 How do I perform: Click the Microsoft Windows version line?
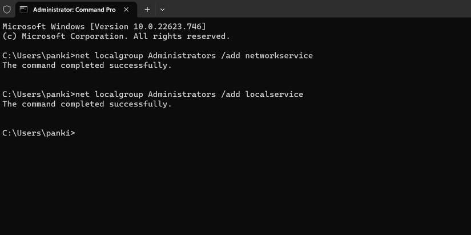click(104, 27)
